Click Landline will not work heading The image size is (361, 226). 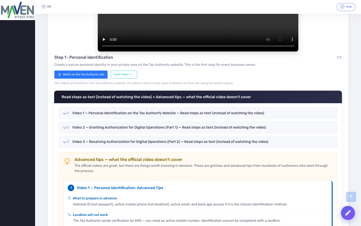tap(90, 215)
